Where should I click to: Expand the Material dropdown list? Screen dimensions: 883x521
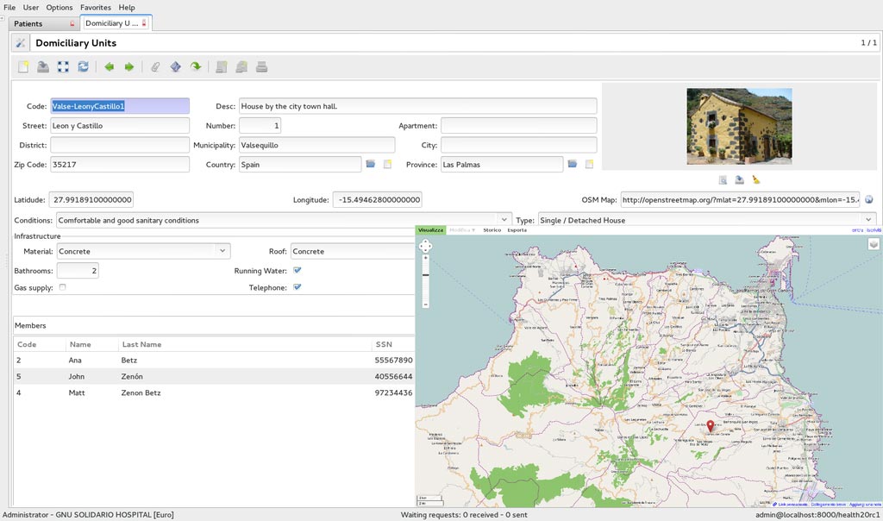(x=223, y=251)
